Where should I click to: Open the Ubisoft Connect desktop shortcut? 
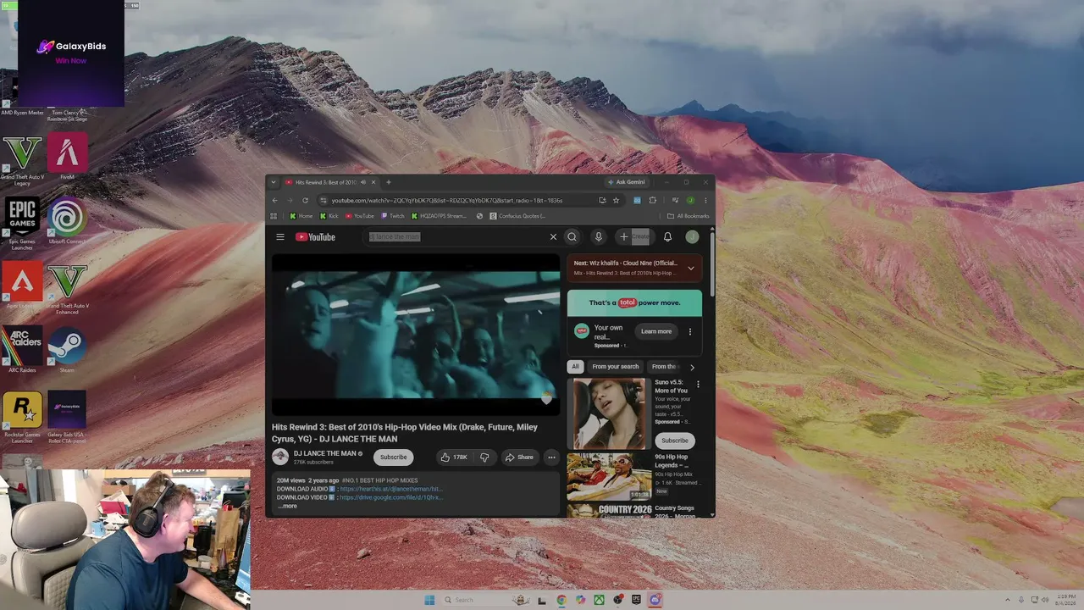(x=67, y=222)
